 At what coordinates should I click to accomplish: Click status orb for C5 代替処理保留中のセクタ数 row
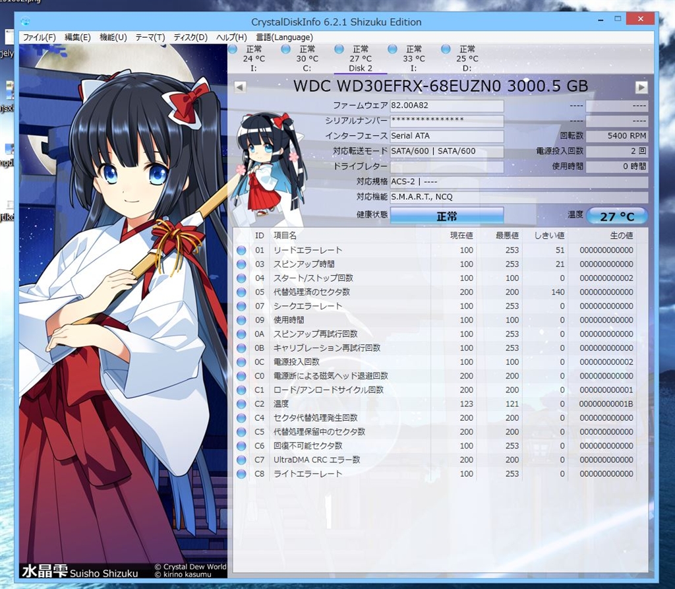click(x=241, y=432)
